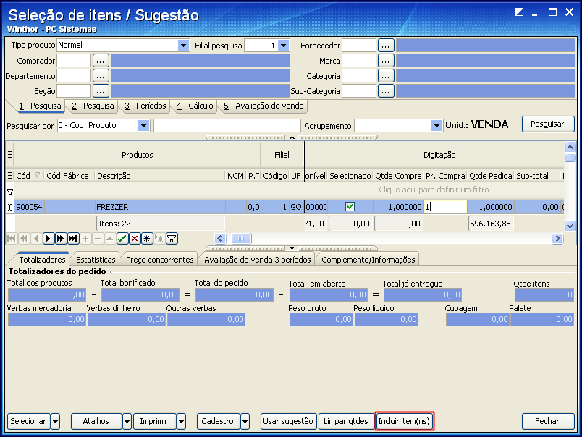Click the horizontal scrollbar thumb
582x437 pixels.
point(241,238)
